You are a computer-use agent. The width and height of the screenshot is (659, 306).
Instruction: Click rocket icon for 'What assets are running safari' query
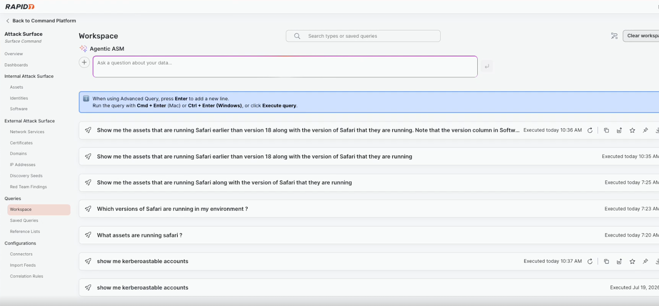point(88,235)
